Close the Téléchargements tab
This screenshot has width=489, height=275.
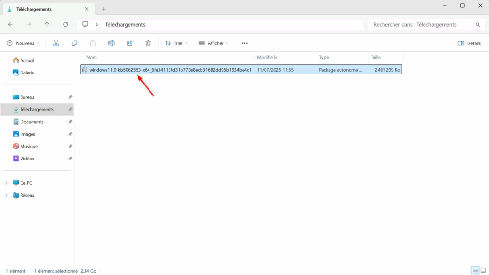click(x=87, y=9)
